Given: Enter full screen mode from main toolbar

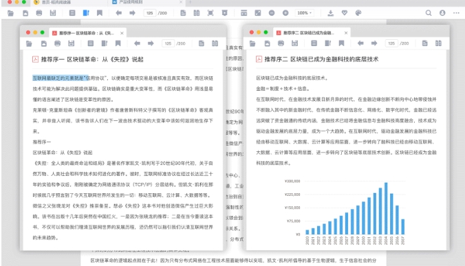Looking at the screenshot, I should point(210,13).
